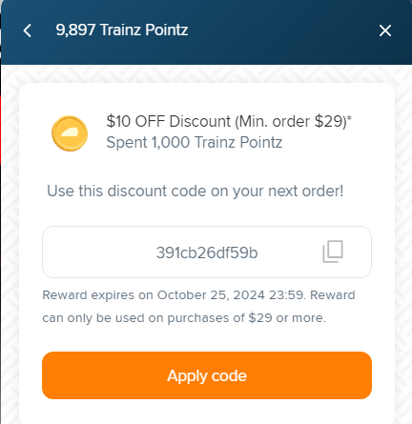Click the Min. order $29 portion of the heading

291,121
